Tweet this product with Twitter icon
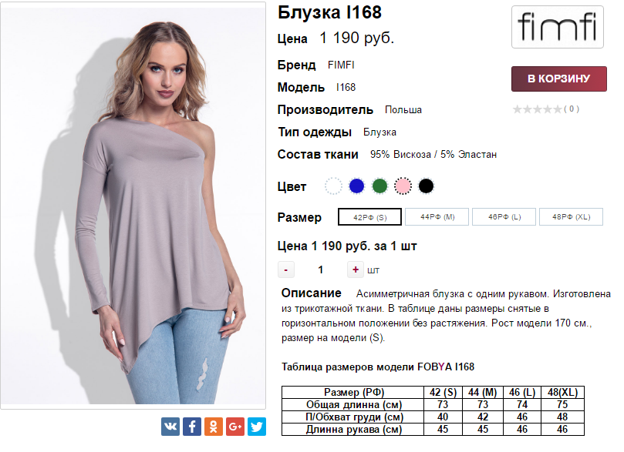The width and height of the screenshot is (624, 452). coord(257,427)
